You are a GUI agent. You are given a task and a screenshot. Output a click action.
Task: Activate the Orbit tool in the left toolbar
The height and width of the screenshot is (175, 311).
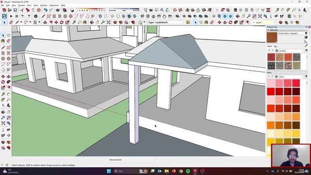pos(3,112)
